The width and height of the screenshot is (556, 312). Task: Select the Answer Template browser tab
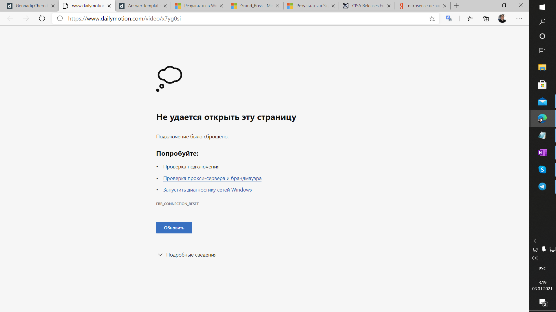click(x=143, y=6)
